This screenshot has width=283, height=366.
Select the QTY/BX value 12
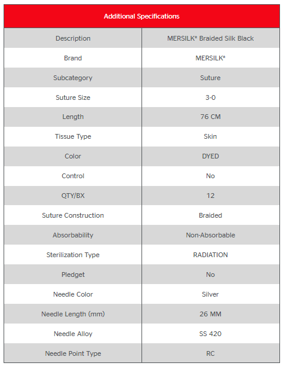click(x=210, y=196)
